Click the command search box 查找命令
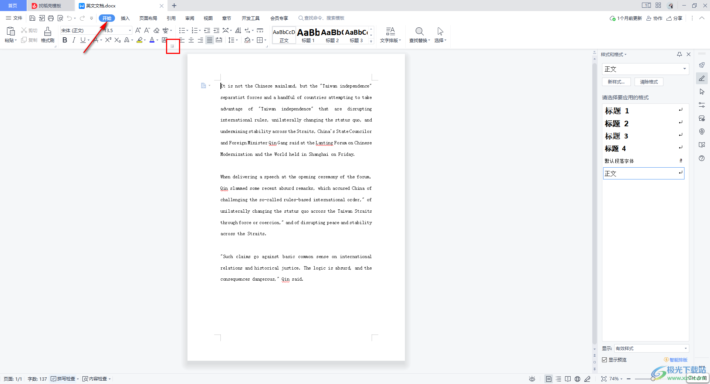Image resolution: width=710 pixels, height=384 pixels. click(322, 18)
